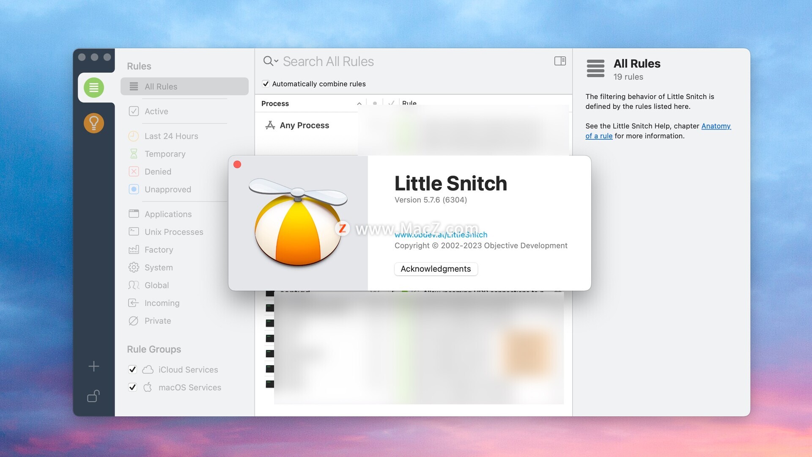Toggle the inspector panel icon
This screenshot has width=812, height=457.
560,61
